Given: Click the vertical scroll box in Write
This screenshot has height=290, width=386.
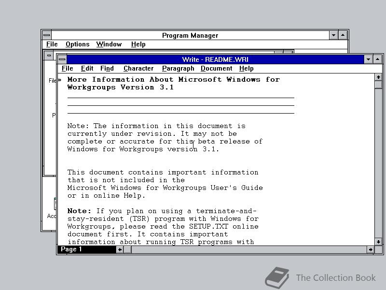Looking at the screenshot, I should (378, 85).
